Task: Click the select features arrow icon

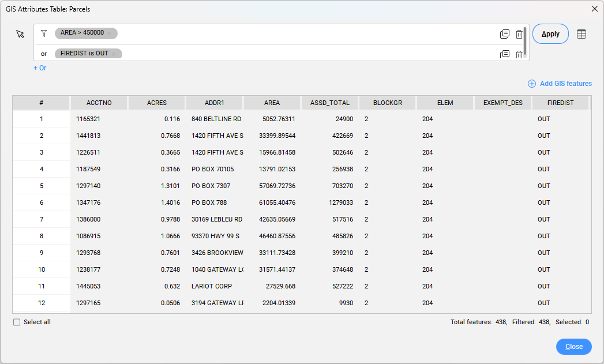Action: pos(21,34)
